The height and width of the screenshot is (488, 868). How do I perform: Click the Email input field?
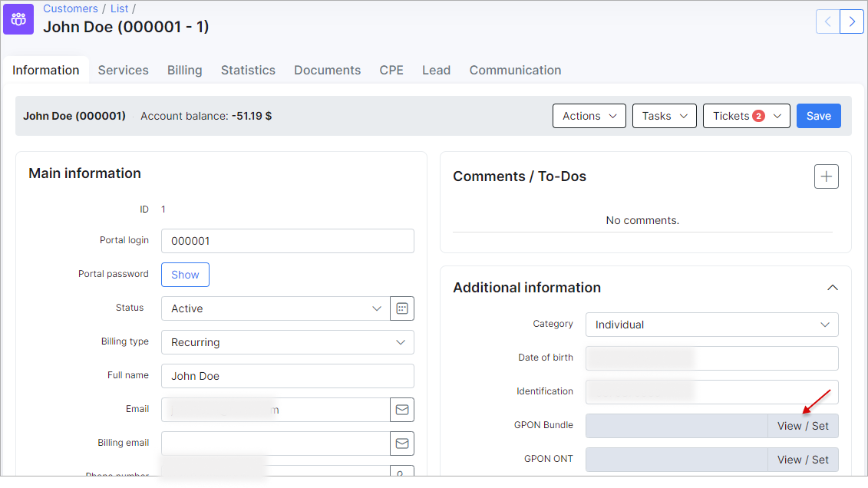pos(276,410)
